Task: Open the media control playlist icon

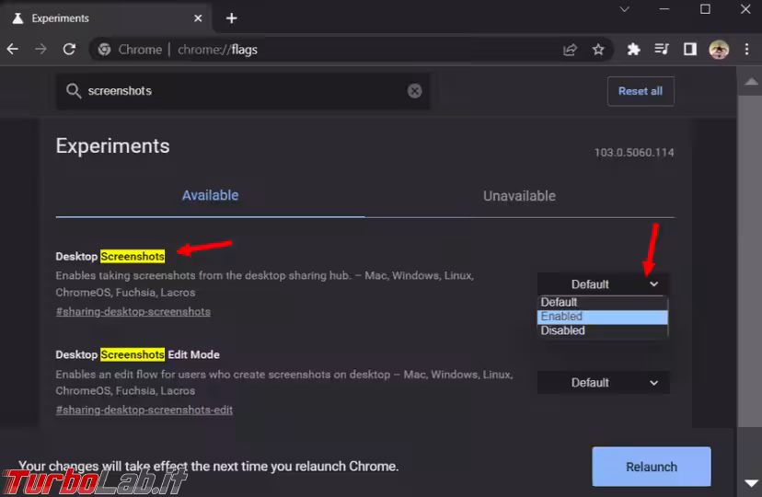Action: coord(662,49)
